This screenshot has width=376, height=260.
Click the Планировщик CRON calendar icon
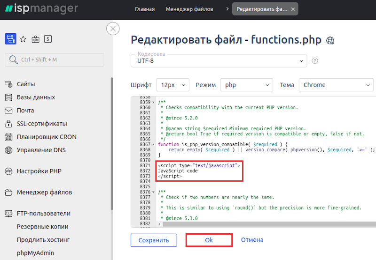point(8,137)
